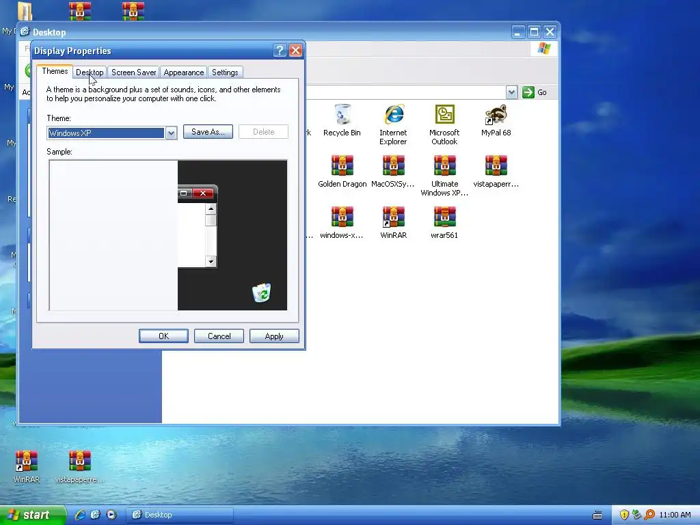Select WinRAR shortcut on the wallpaper desktop

(x=27, y=461)
